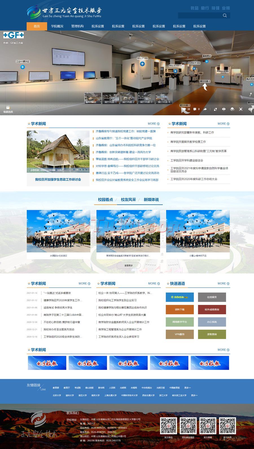
Task: Click the VPN服务 quick access button
Action: click(x=180, y=334)
